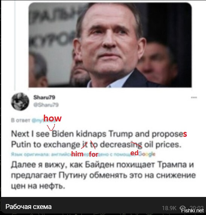Click the red strike across 'decreasing' ending

[136, 145]
